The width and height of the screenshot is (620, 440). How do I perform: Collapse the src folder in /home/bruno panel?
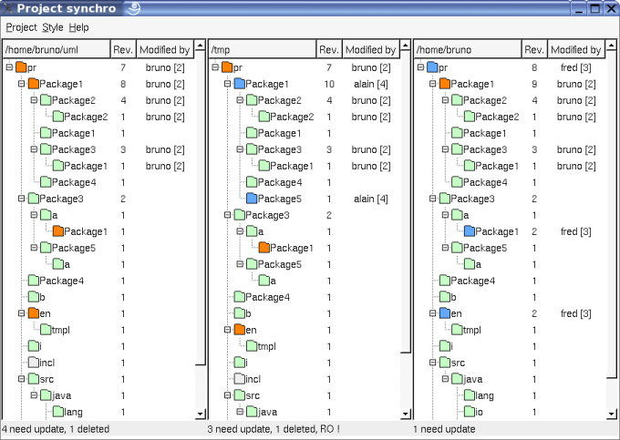(433, 363)
